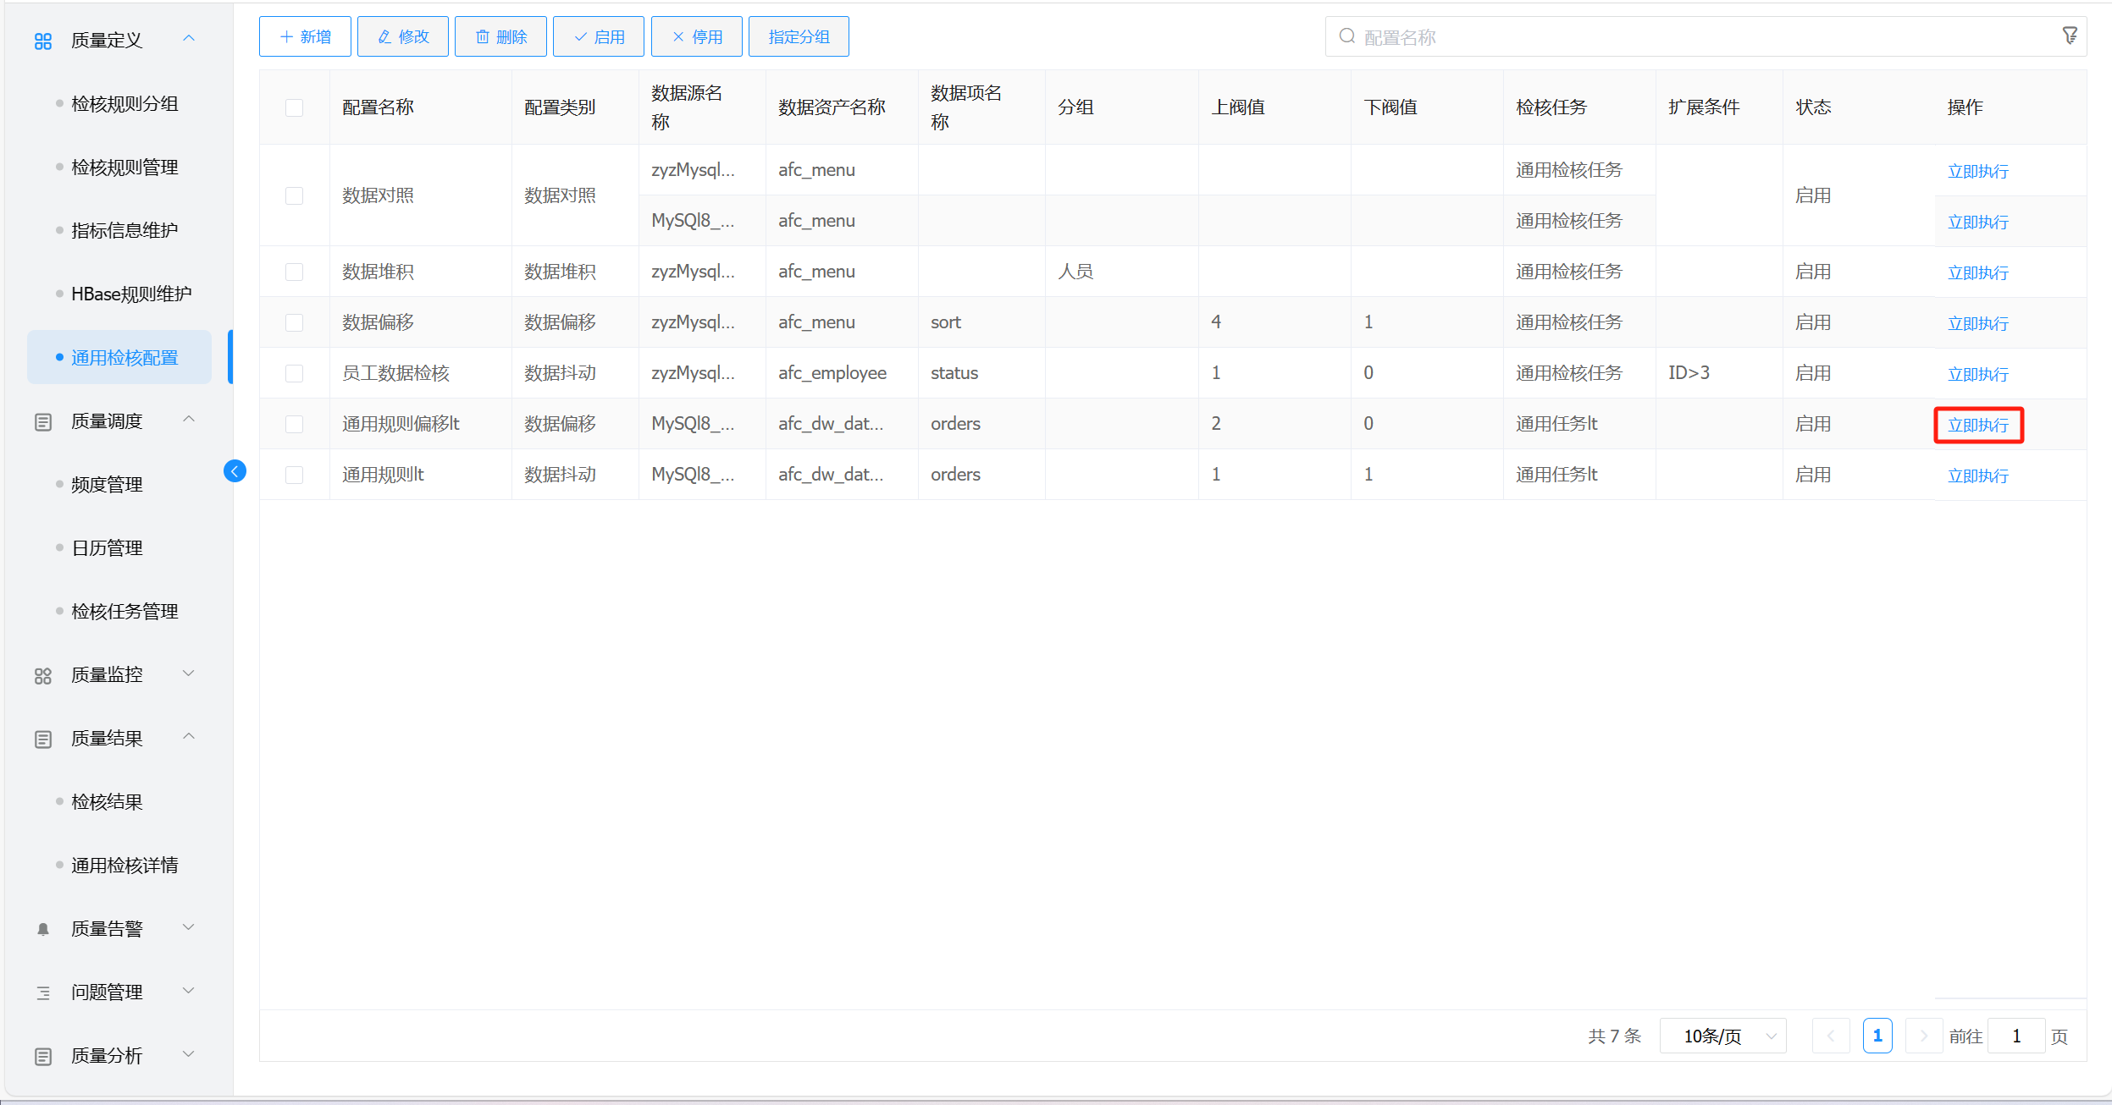Click the 质量监控 icon in sidebar
This screenshot has width=2112, height=1105.
pos(43,675)
